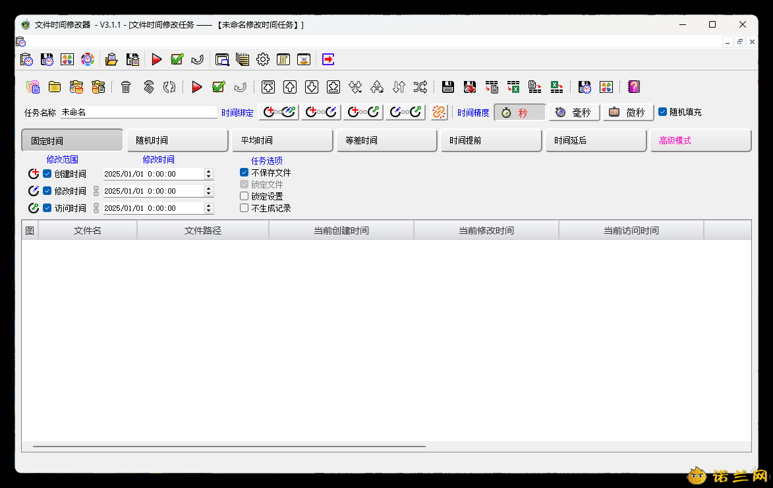Image resolution: width=773 pixels, height=488 pixels.
Task: Click the floppy with red arrow icon
Action: [x=470, y=87]
